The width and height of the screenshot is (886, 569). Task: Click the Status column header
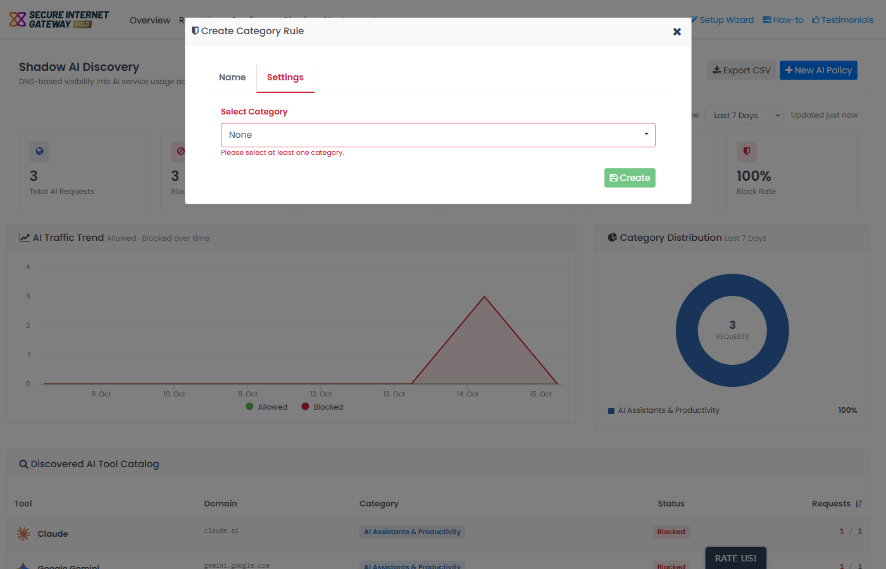point(671,504)
